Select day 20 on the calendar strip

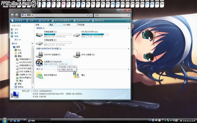coord(113,4)
